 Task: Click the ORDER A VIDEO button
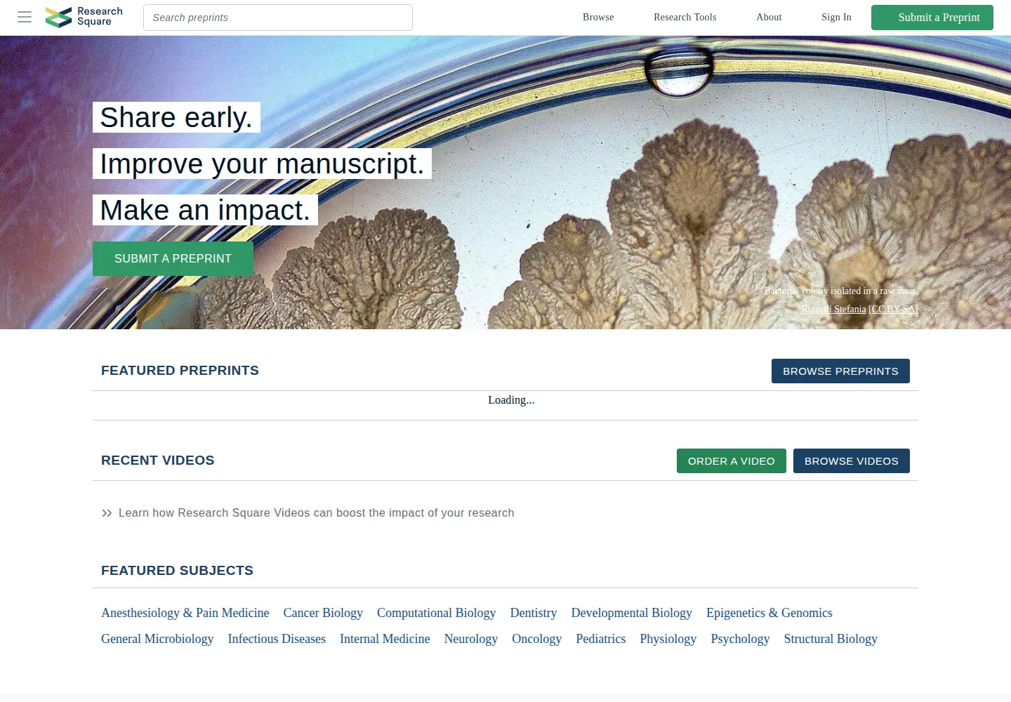coord(732,461)
